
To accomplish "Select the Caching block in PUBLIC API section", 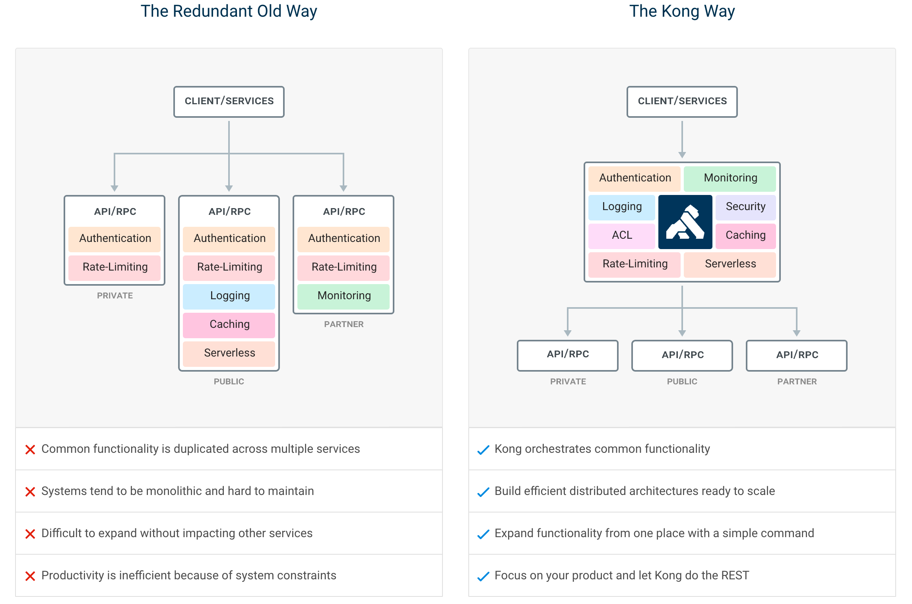I will [x=229, y=325].
